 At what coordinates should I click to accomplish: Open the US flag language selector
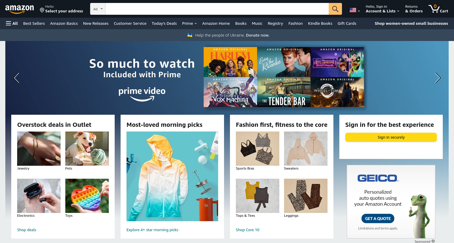point(355,10)
